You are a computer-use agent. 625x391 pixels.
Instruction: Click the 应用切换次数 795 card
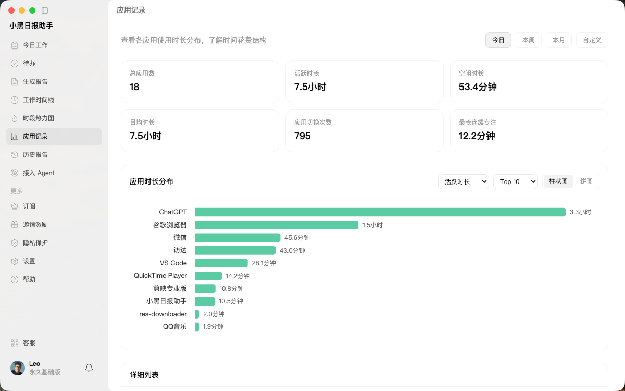click(x=365, y=131)
